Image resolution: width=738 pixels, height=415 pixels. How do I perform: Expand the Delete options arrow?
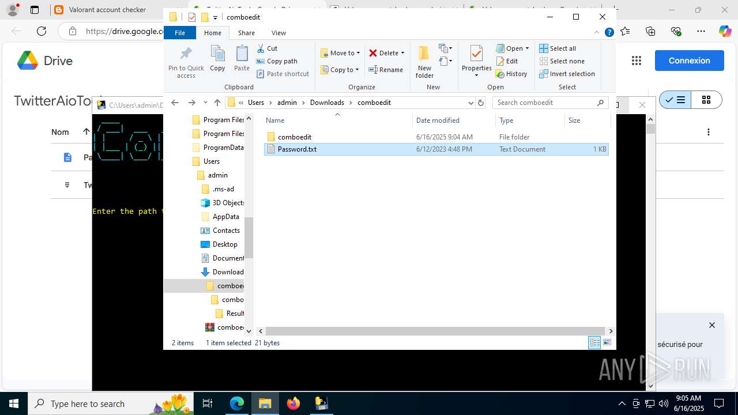pos(402,53)
